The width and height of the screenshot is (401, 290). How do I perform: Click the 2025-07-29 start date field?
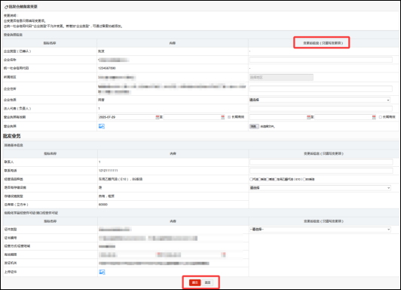pos(127,117)
